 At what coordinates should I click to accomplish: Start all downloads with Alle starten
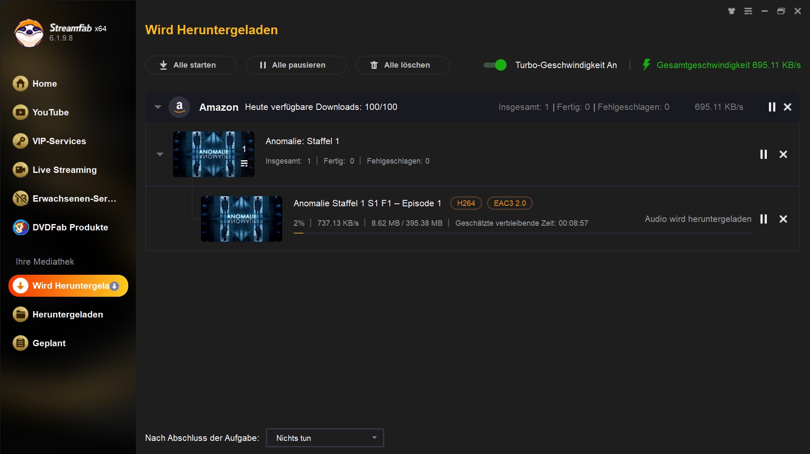click(x=190, y=65)
